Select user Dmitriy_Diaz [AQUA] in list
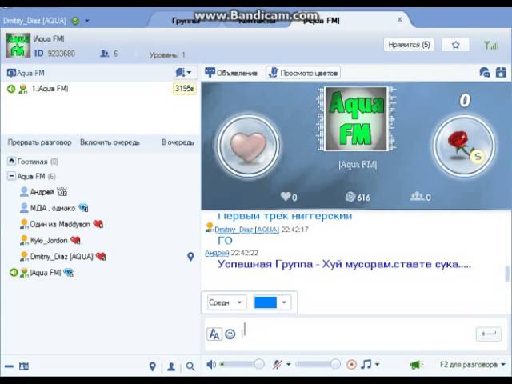512x384 pixels. (x=62, y=257)
